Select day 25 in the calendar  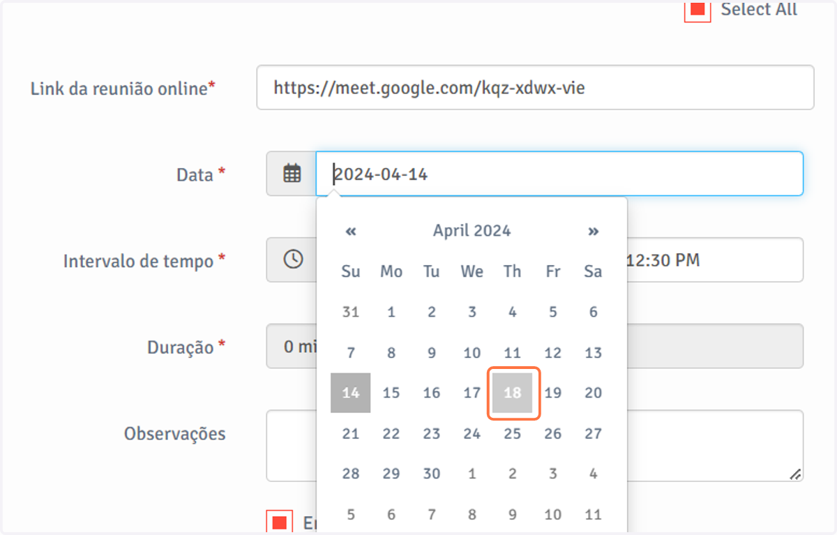pos(513,433)
